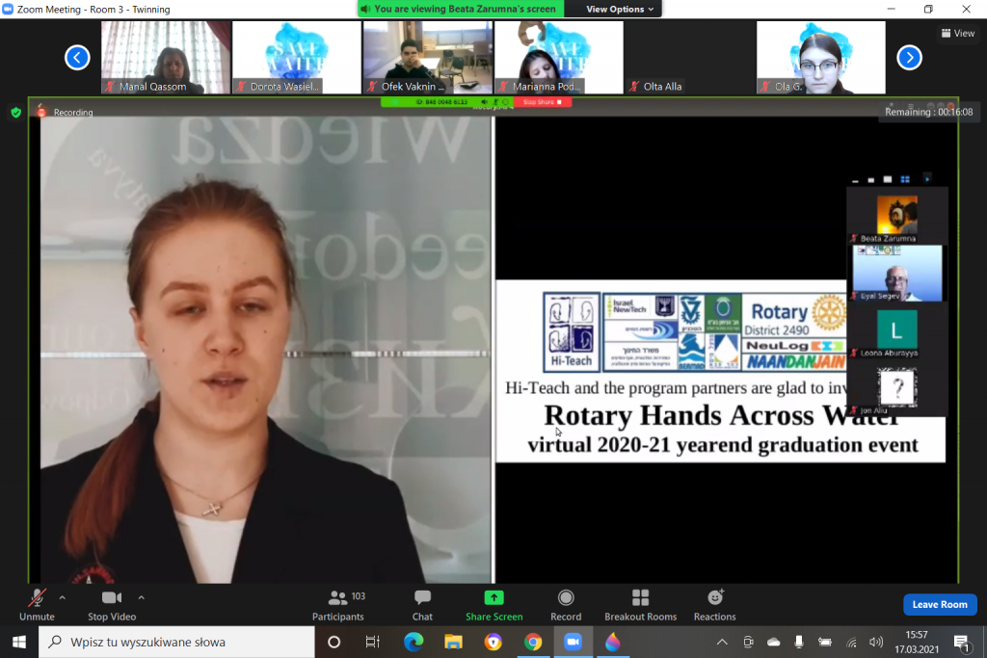This screenshot has width=987, height=658.
Task: Click the green Share Screen icon
Action: click(493, 598)
